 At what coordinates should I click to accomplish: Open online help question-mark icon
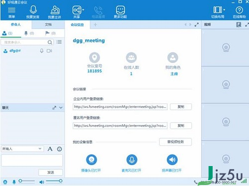point(239,10)
